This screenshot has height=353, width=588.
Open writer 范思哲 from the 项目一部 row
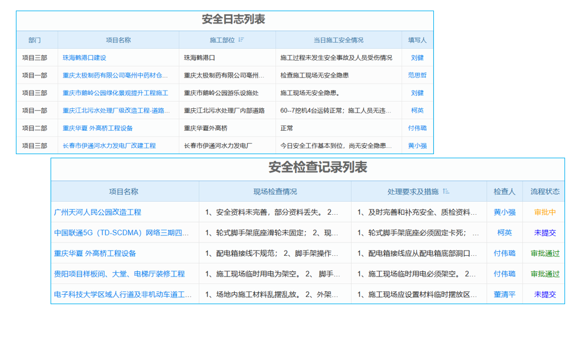pos(417,75)
